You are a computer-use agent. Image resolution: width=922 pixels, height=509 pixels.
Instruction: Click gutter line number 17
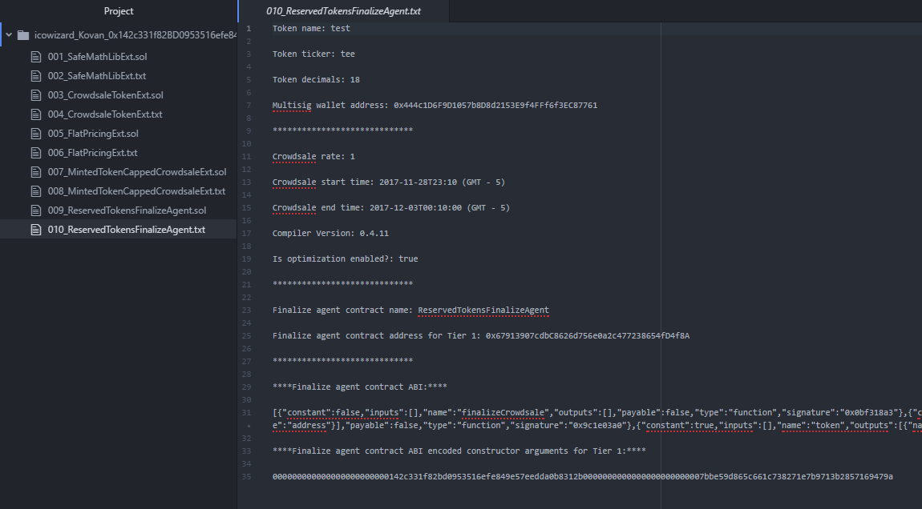pyautogui.click(x=246, y=234)
